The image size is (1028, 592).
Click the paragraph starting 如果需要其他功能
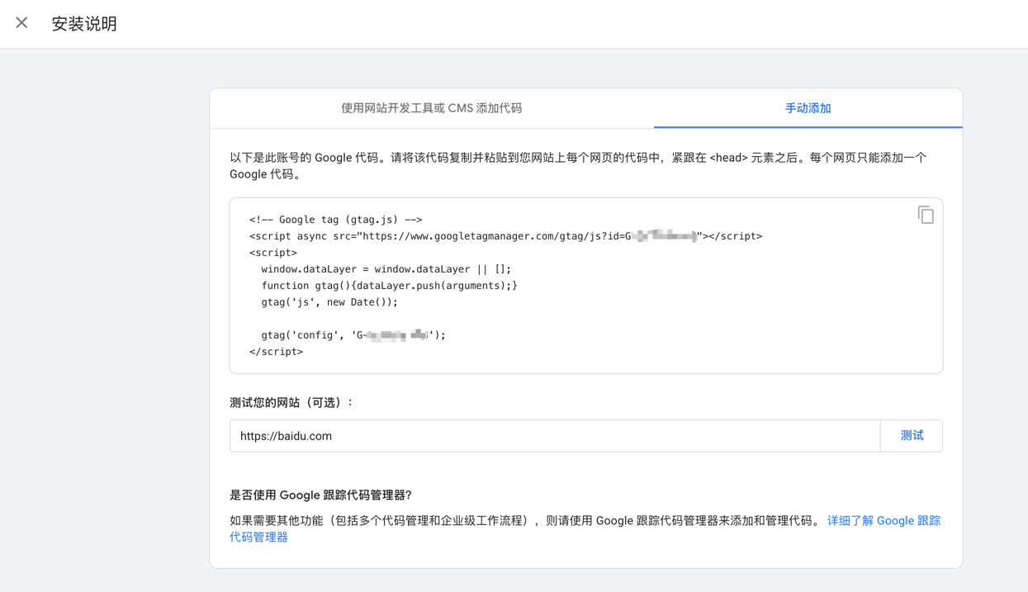(526, 521)
